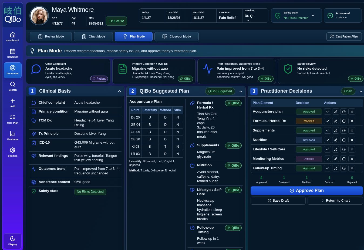
Task: Click Cast Patient View button
Action: tap(344, 36)
